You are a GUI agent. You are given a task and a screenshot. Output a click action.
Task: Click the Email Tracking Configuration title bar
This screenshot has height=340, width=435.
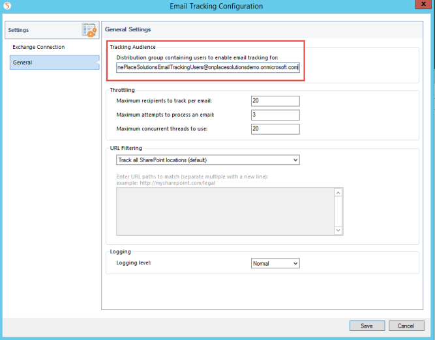coord(216,6)
